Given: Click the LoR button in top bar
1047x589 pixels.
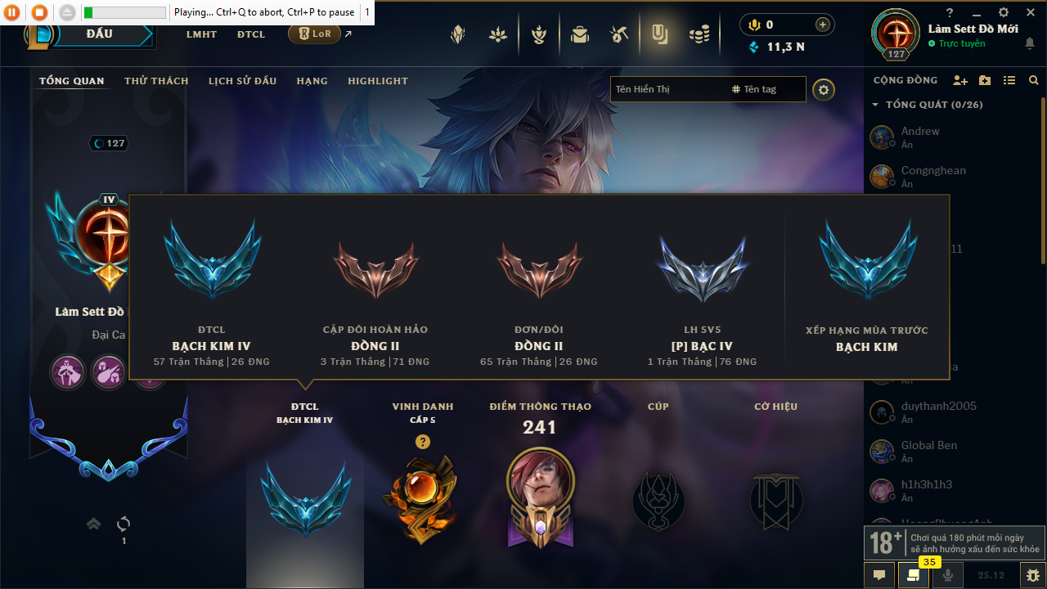Looking at the screenshot, I should 314,34.
